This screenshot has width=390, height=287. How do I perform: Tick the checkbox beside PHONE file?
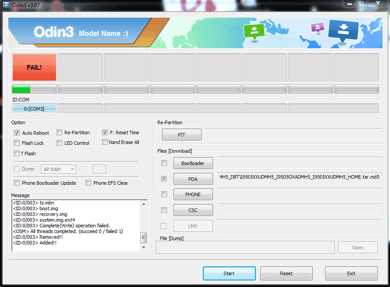(164, 194)
